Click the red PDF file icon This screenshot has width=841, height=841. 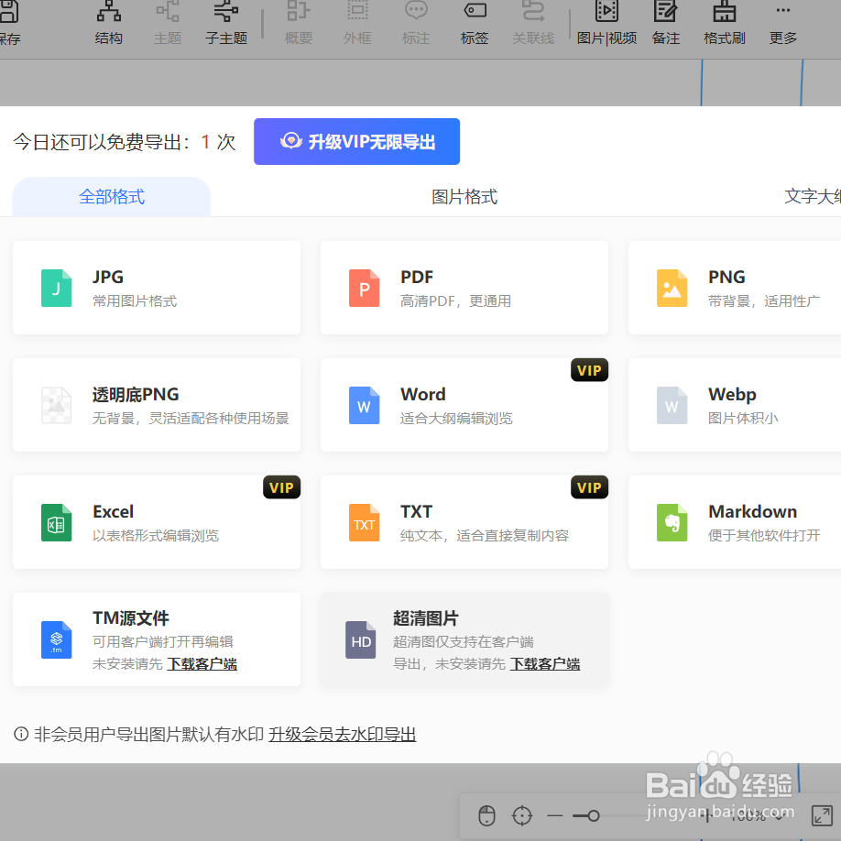(x=365, y=288)
